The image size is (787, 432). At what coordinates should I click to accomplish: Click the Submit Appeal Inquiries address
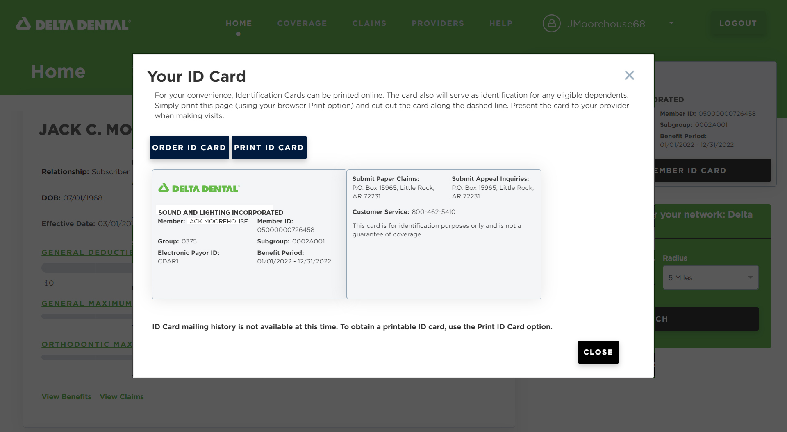(x=493, y=192)
